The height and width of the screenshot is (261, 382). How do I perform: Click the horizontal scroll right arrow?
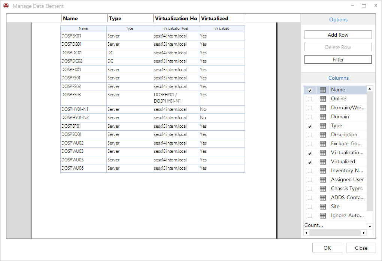[364, 233]
